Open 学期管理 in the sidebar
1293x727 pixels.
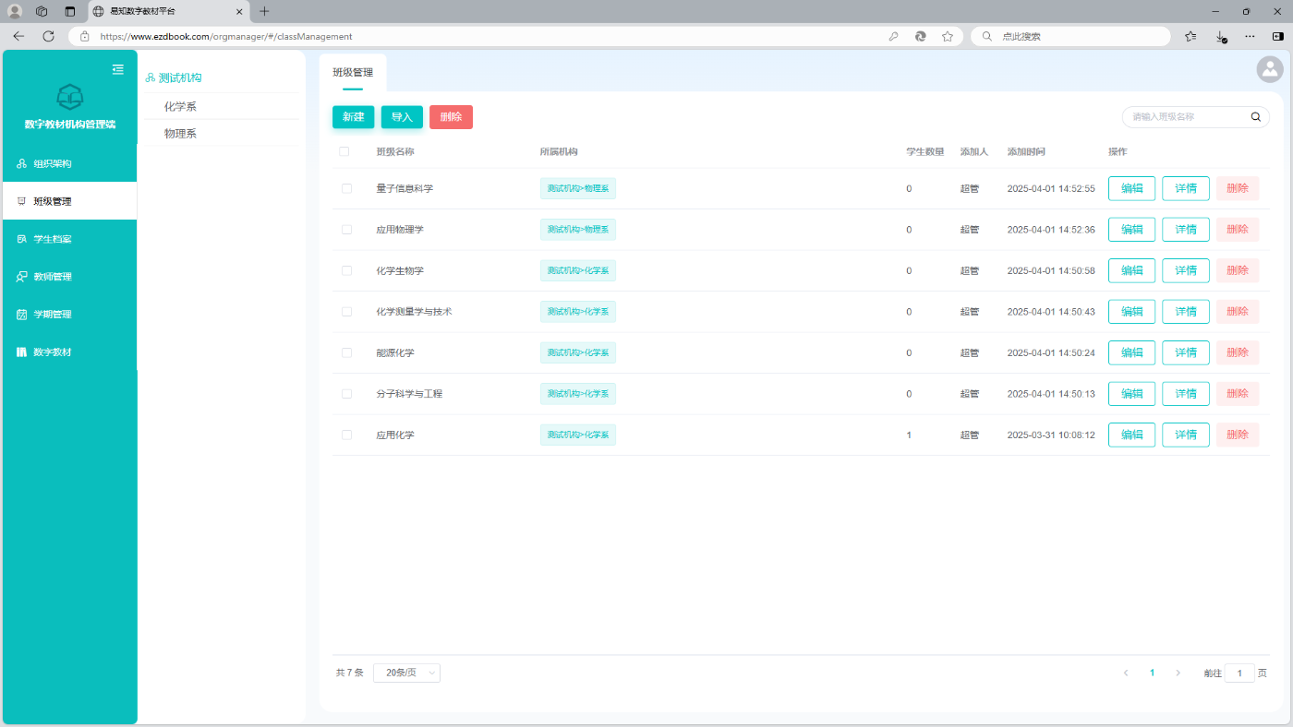[x=70, y=315]
